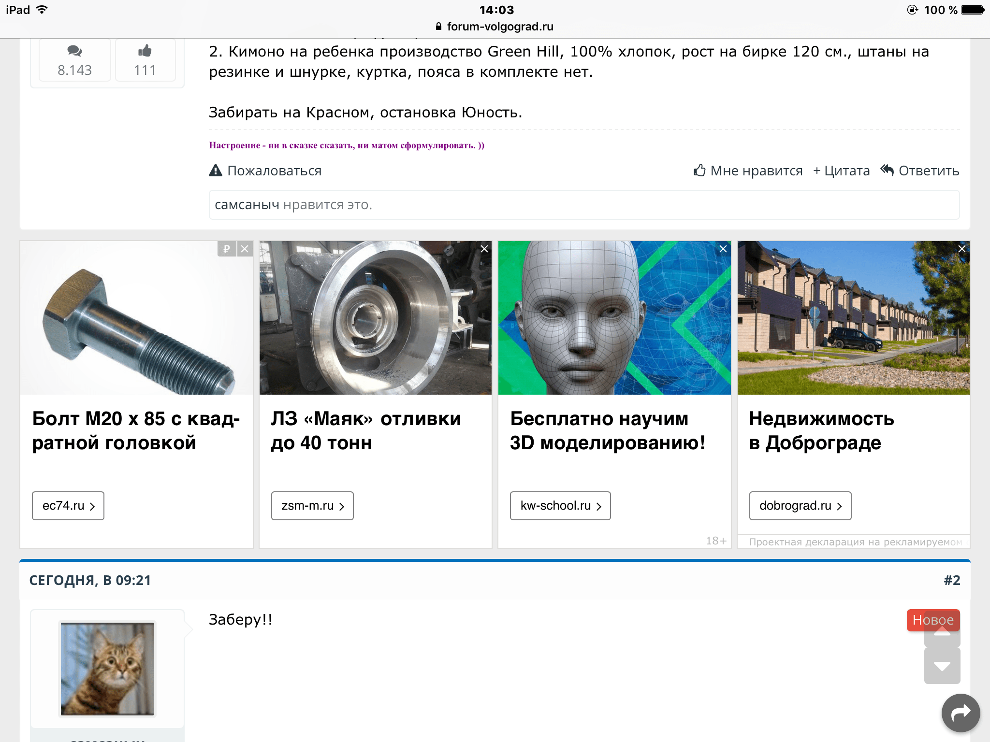This screenshot has height=742, width=990.
Task: Open самсаныч profile from likes line
Action: pos(247,205)
